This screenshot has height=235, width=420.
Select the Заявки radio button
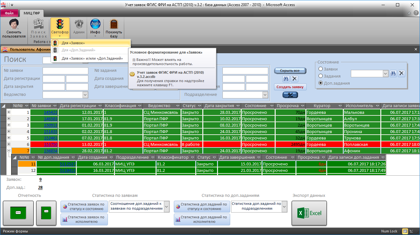(320, 69)
